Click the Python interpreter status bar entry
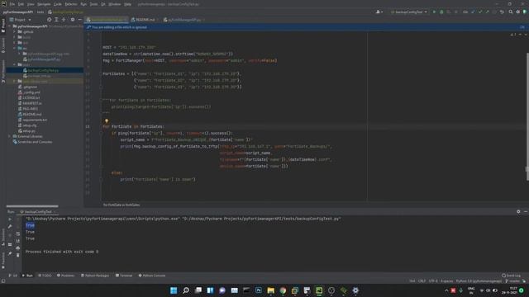Viewport: 529px width, 297px height. click(479, 280)
